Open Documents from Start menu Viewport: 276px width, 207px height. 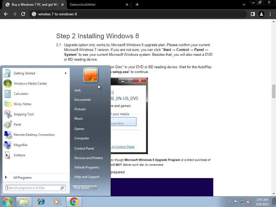pos(82,100)
